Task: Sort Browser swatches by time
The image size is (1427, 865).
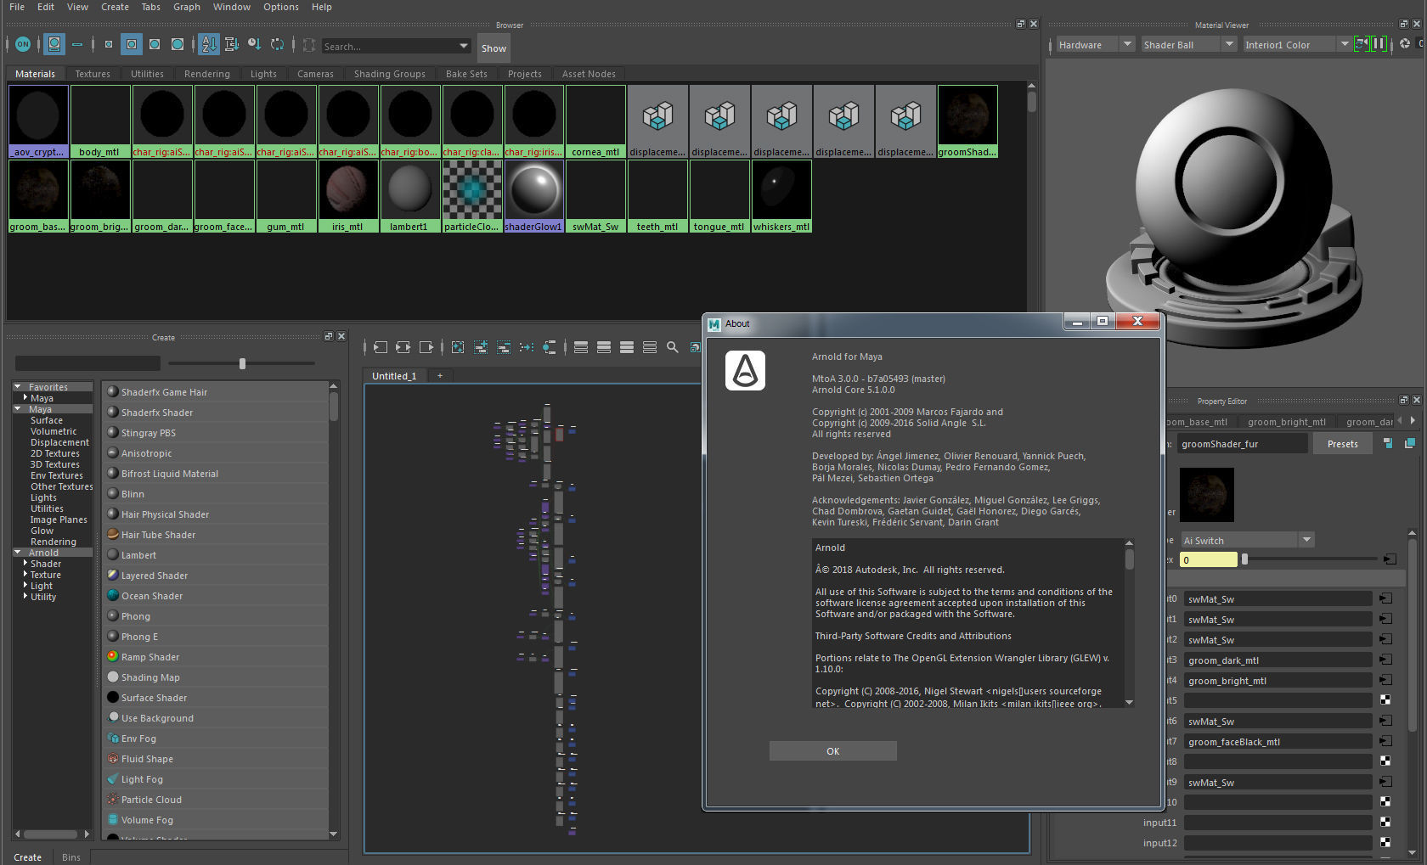Action: tap(254, 44)
